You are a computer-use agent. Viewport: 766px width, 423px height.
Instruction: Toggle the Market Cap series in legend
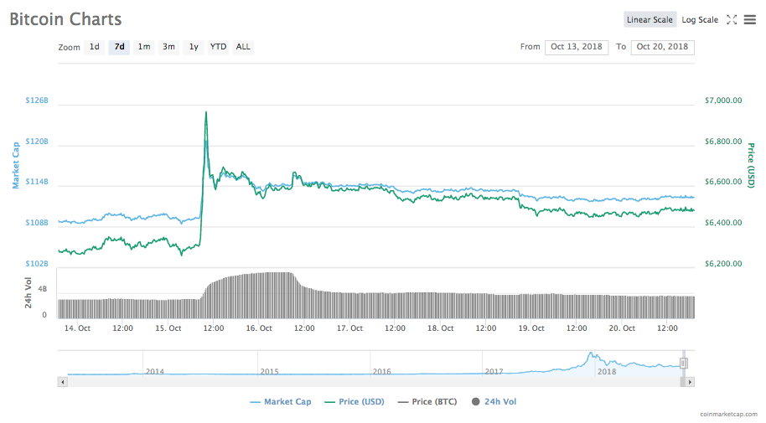[281, 401]
